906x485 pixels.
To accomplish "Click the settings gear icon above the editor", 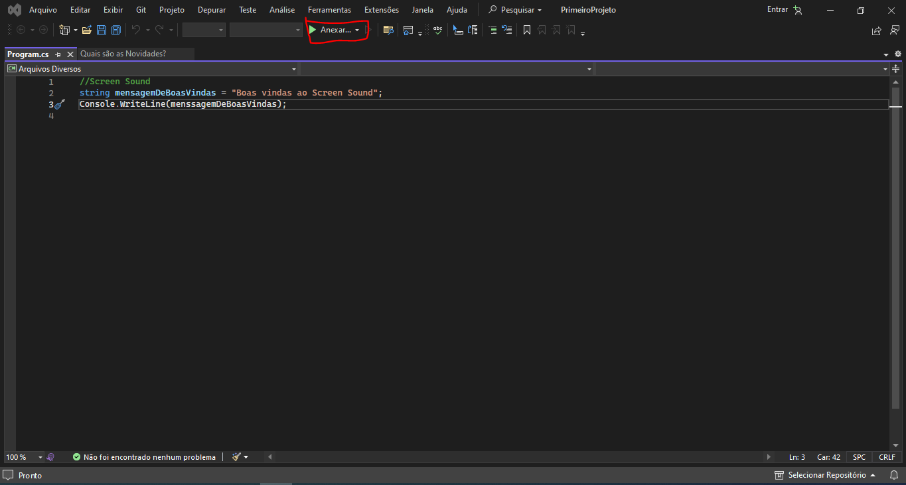I will coord(898,54).
